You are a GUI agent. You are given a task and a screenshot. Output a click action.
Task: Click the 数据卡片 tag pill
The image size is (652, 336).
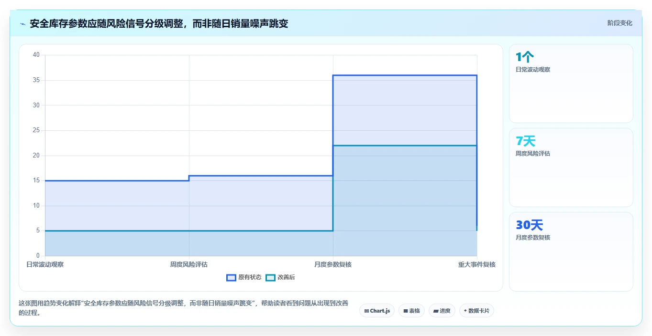476,311
